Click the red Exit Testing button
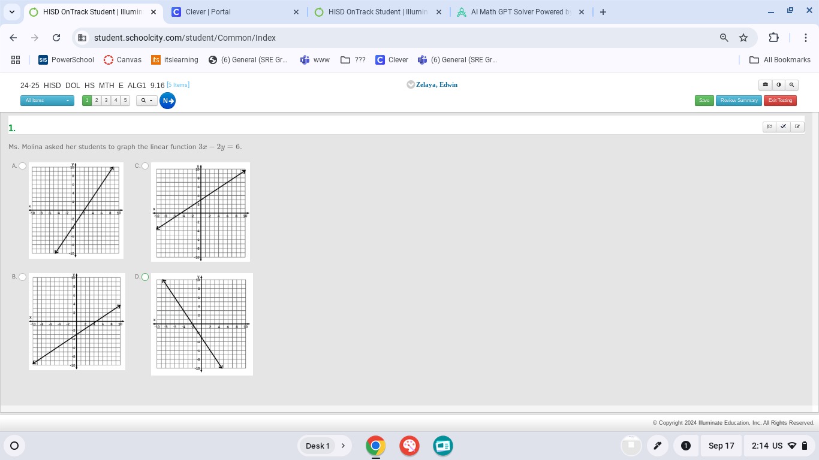 [x=780, y=101]
